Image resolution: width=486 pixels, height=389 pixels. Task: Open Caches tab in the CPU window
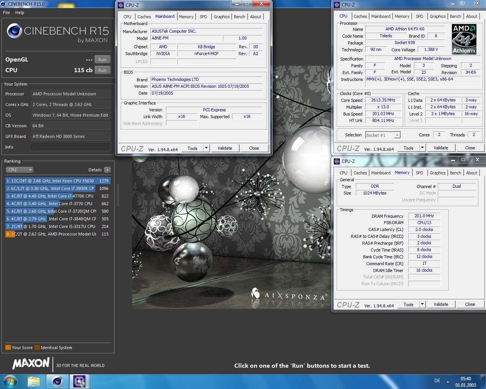pyautogui.click(x=360, y=16)
